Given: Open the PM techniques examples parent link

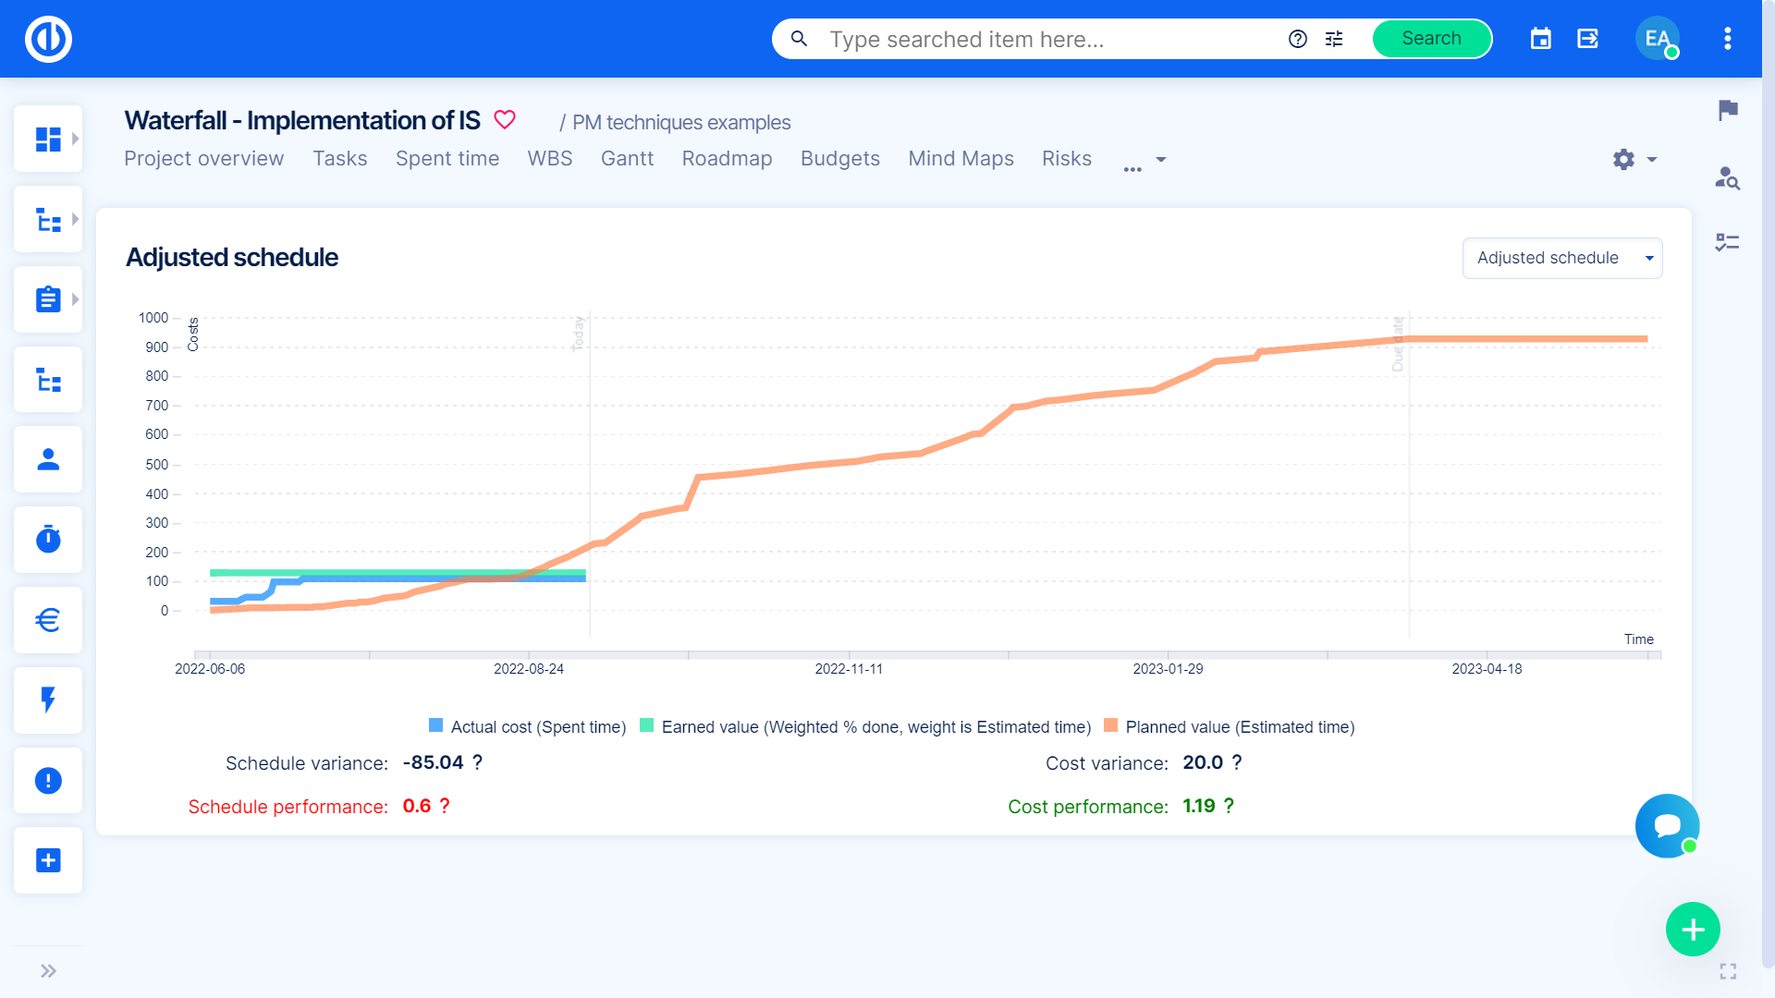Looking at the screenshot, I should [x=681, y=123].
